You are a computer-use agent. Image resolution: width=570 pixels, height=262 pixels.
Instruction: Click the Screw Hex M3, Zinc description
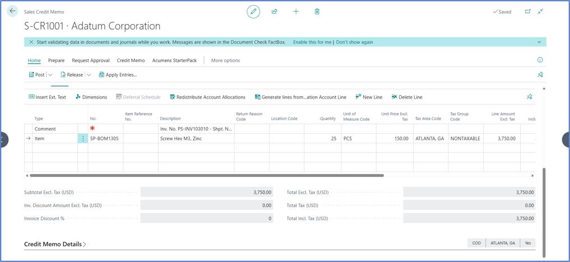196,139
